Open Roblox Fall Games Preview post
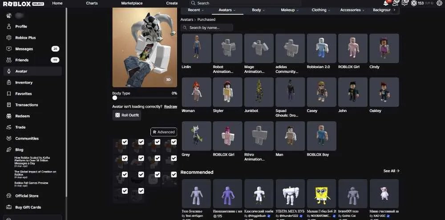Screen dimensions: 445x220 click(31, 184)
